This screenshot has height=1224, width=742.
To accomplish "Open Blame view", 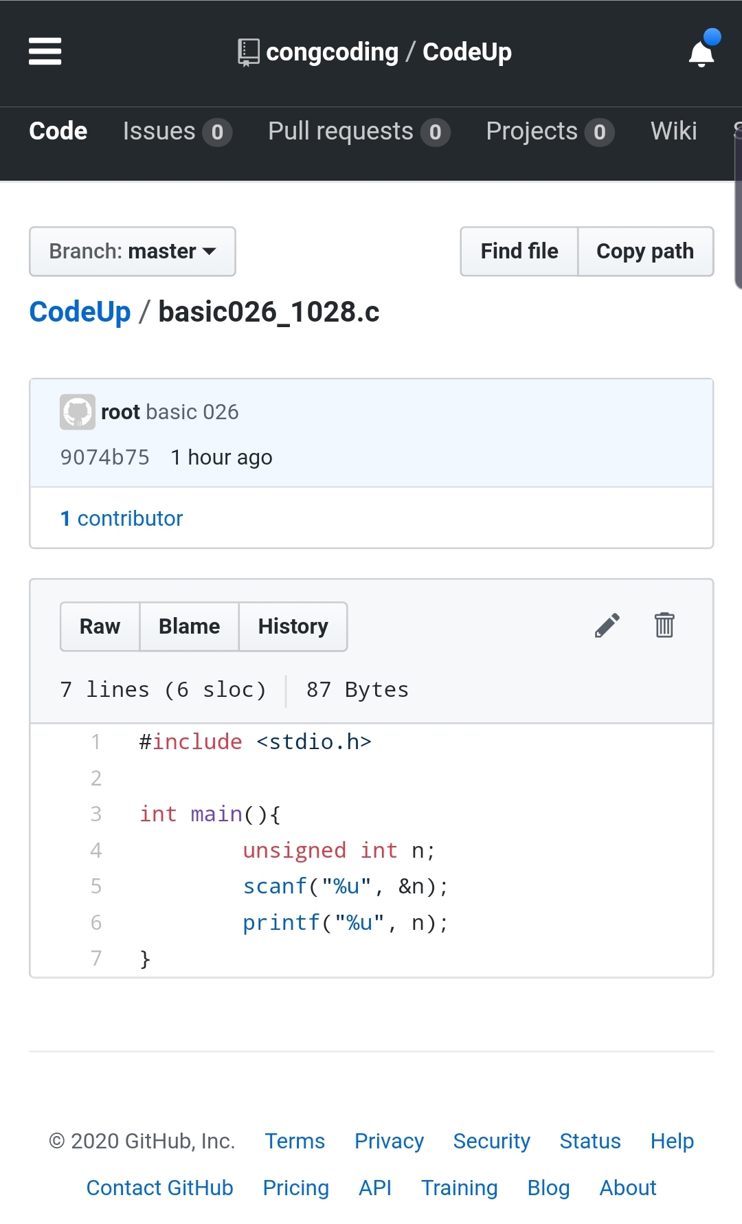I will [190, 627].
